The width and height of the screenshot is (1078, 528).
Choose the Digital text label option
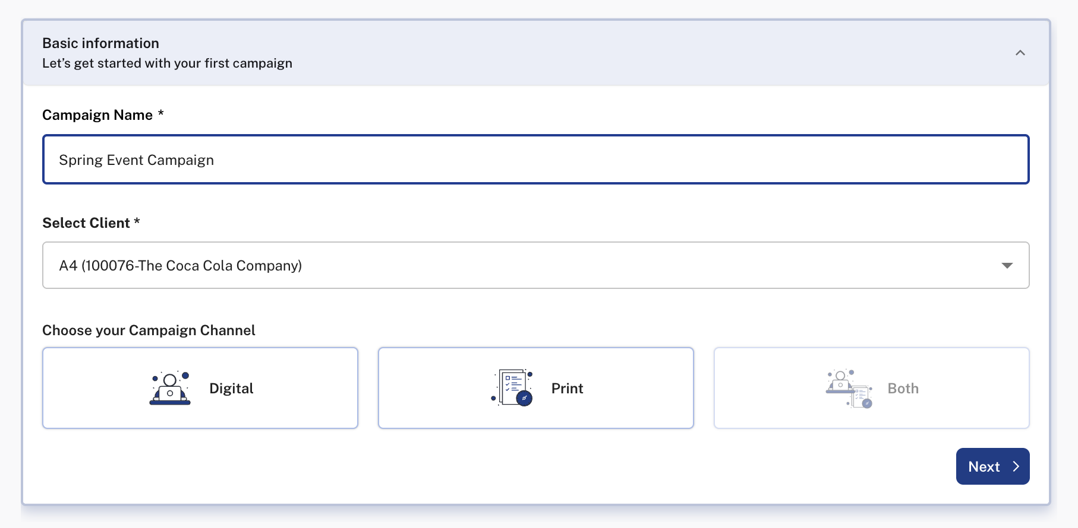coord(231,389)
